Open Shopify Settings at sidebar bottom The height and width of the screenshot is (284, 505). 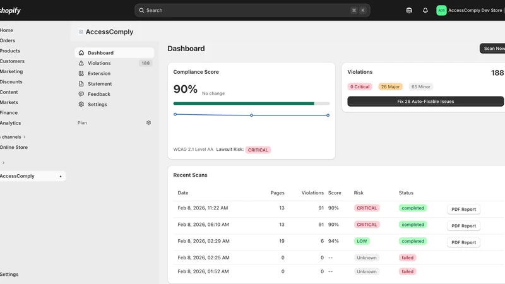point(9,275)
